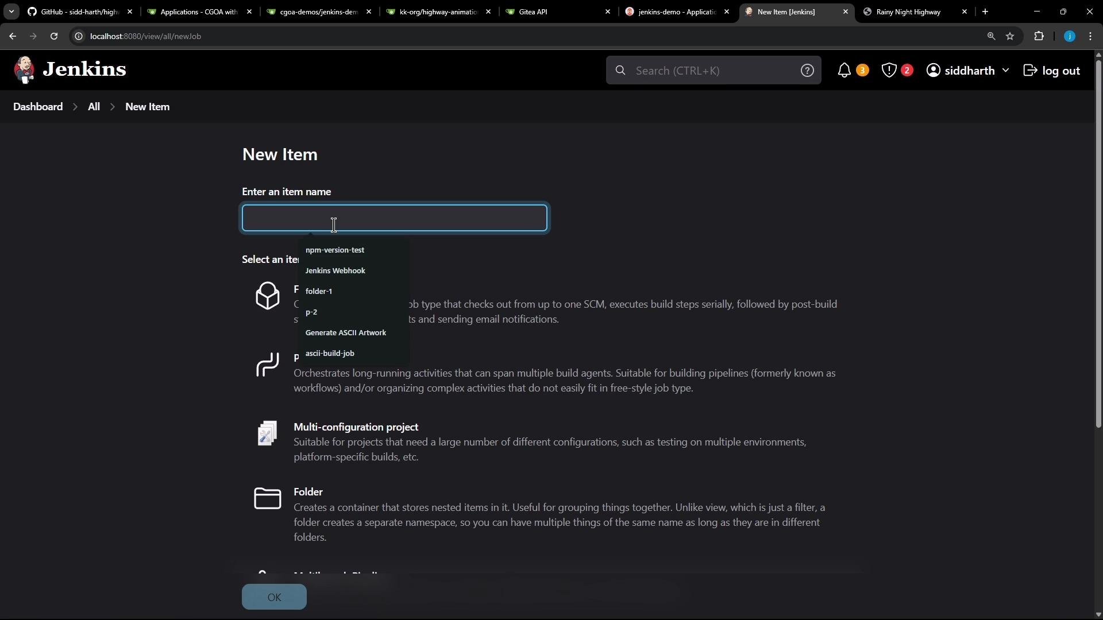Click the New Item breadcrumb

(x=147, y=107)
